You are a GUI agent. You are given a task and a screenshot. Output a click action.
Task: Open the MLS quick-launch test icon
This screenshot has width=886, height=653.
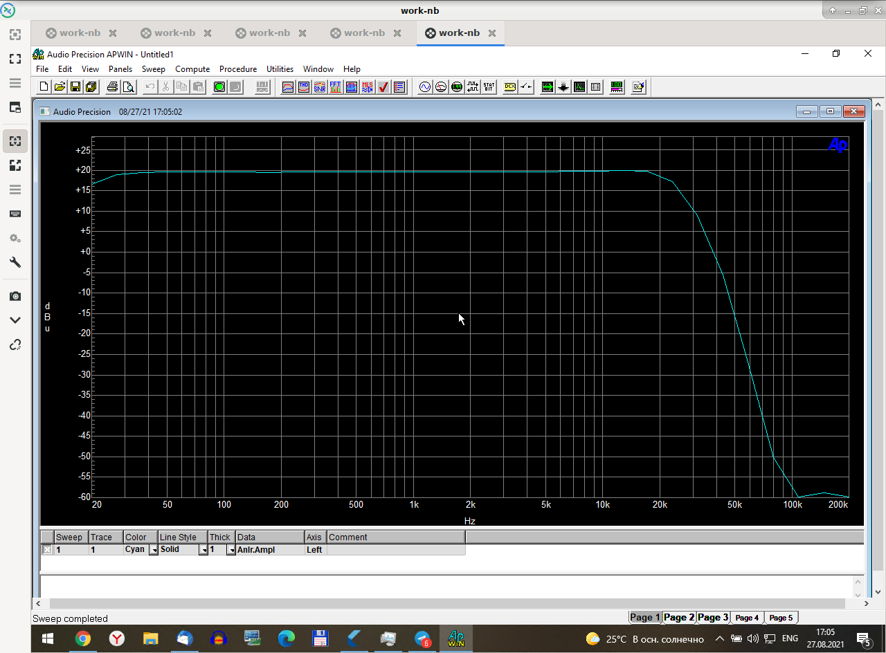368,86
